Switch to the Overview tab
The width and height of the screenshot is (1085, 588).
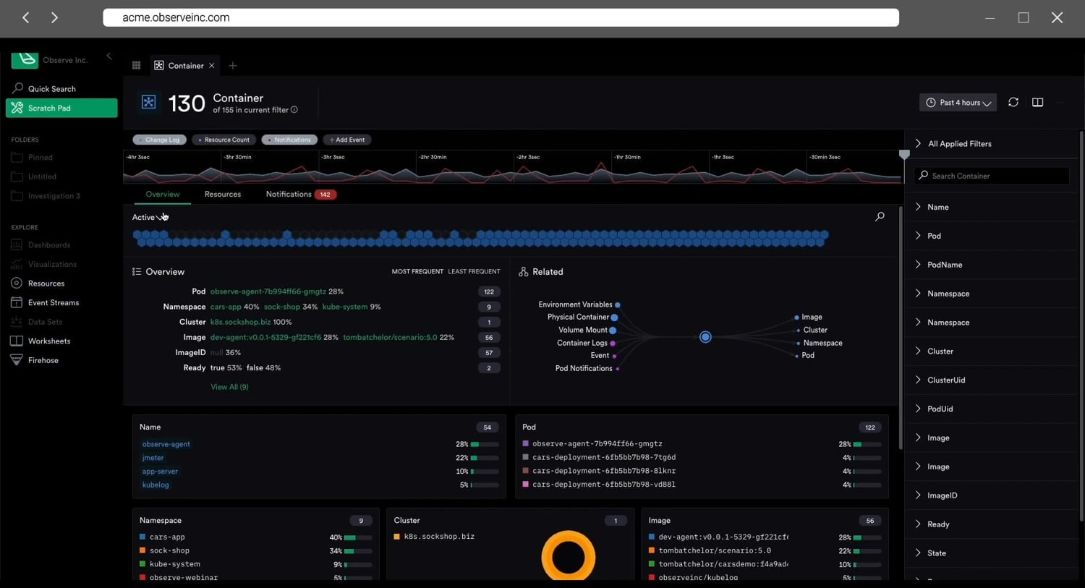click(163, 194)
